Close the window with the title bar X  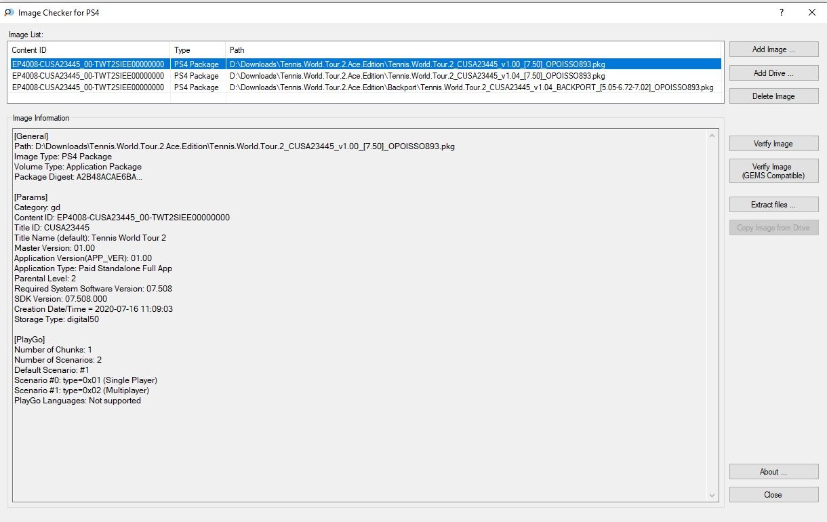click(x=812, y=12)
